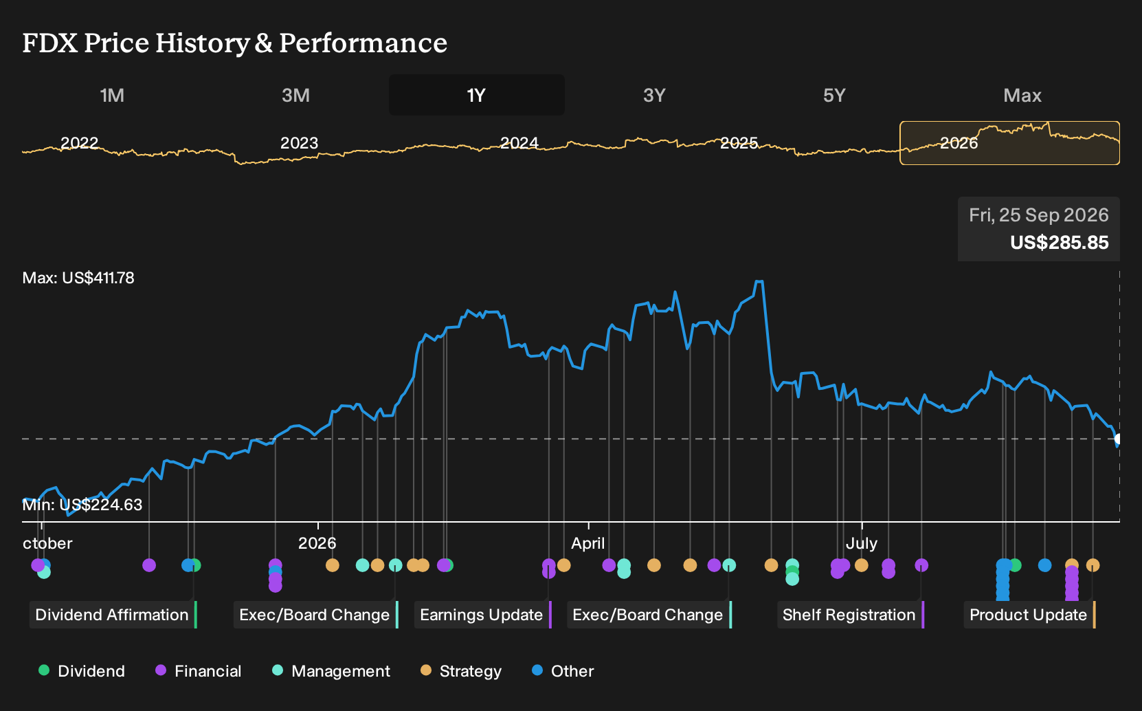Click the US$285.85 price in the tooltip
The height and width of the screenshot is (711, 1142).
pyautogui.click(x=1060, y=243)
